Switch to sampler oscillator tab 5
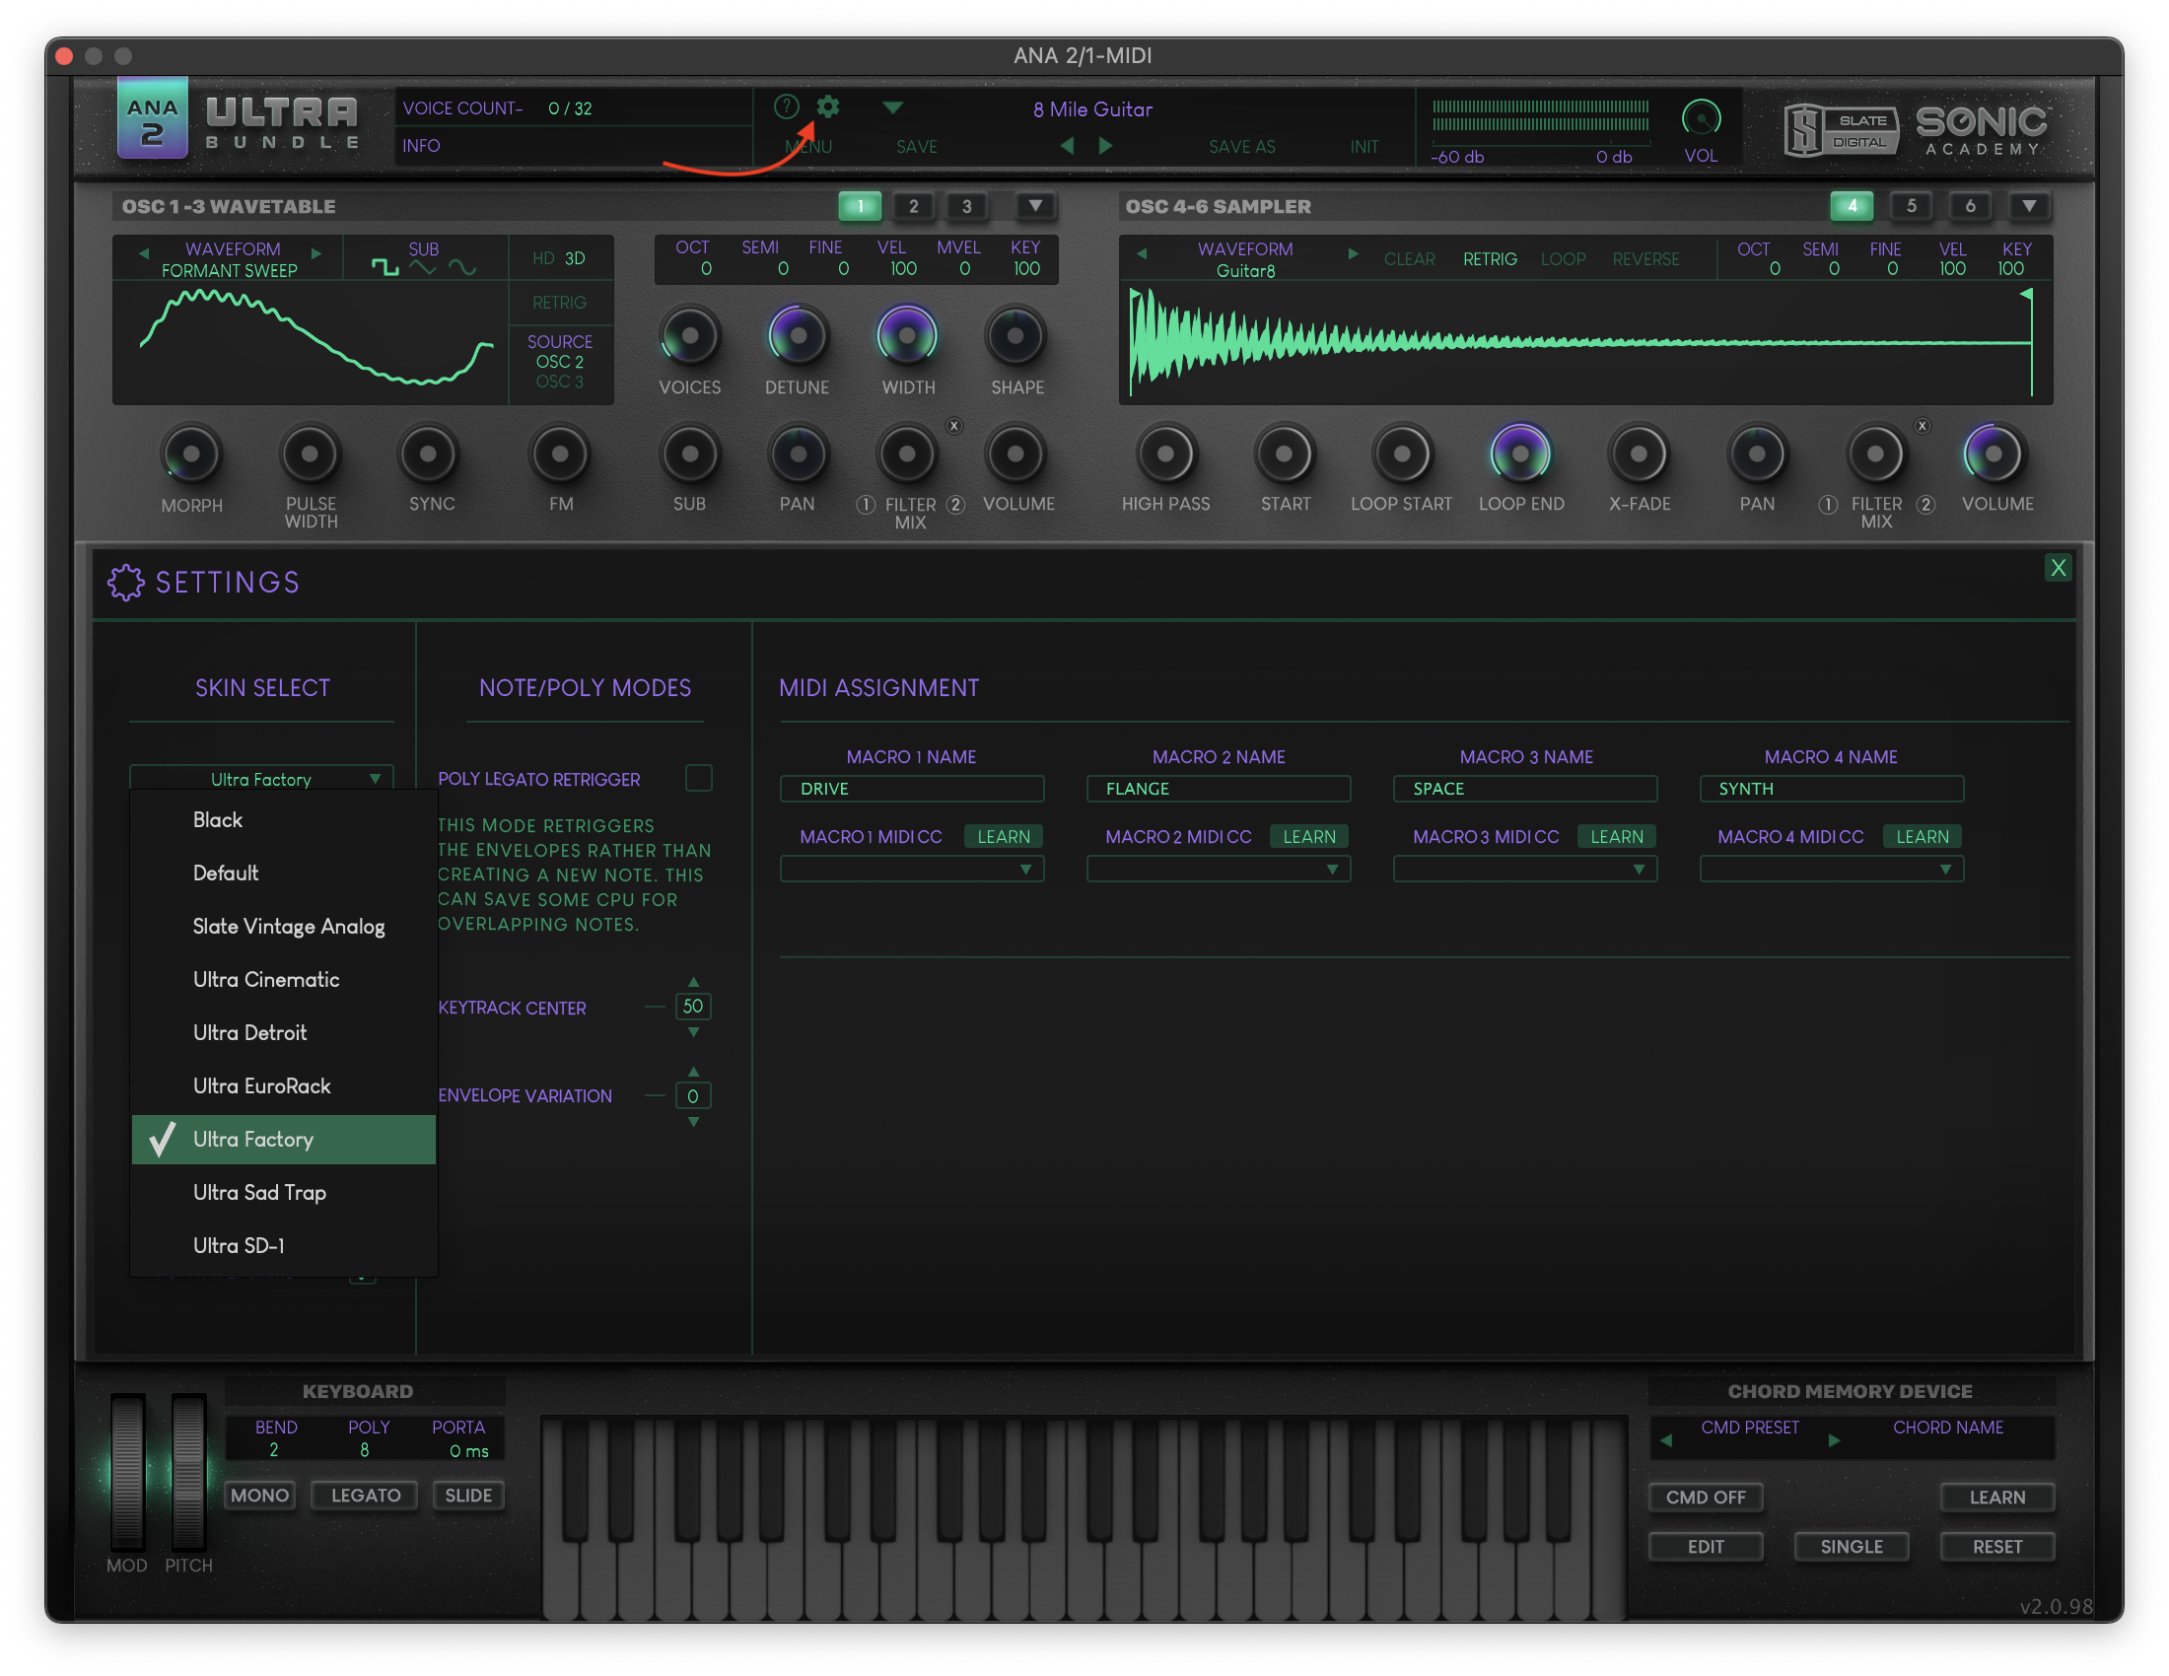This screenshot has height=1676, width=2169. (1911, 205)
